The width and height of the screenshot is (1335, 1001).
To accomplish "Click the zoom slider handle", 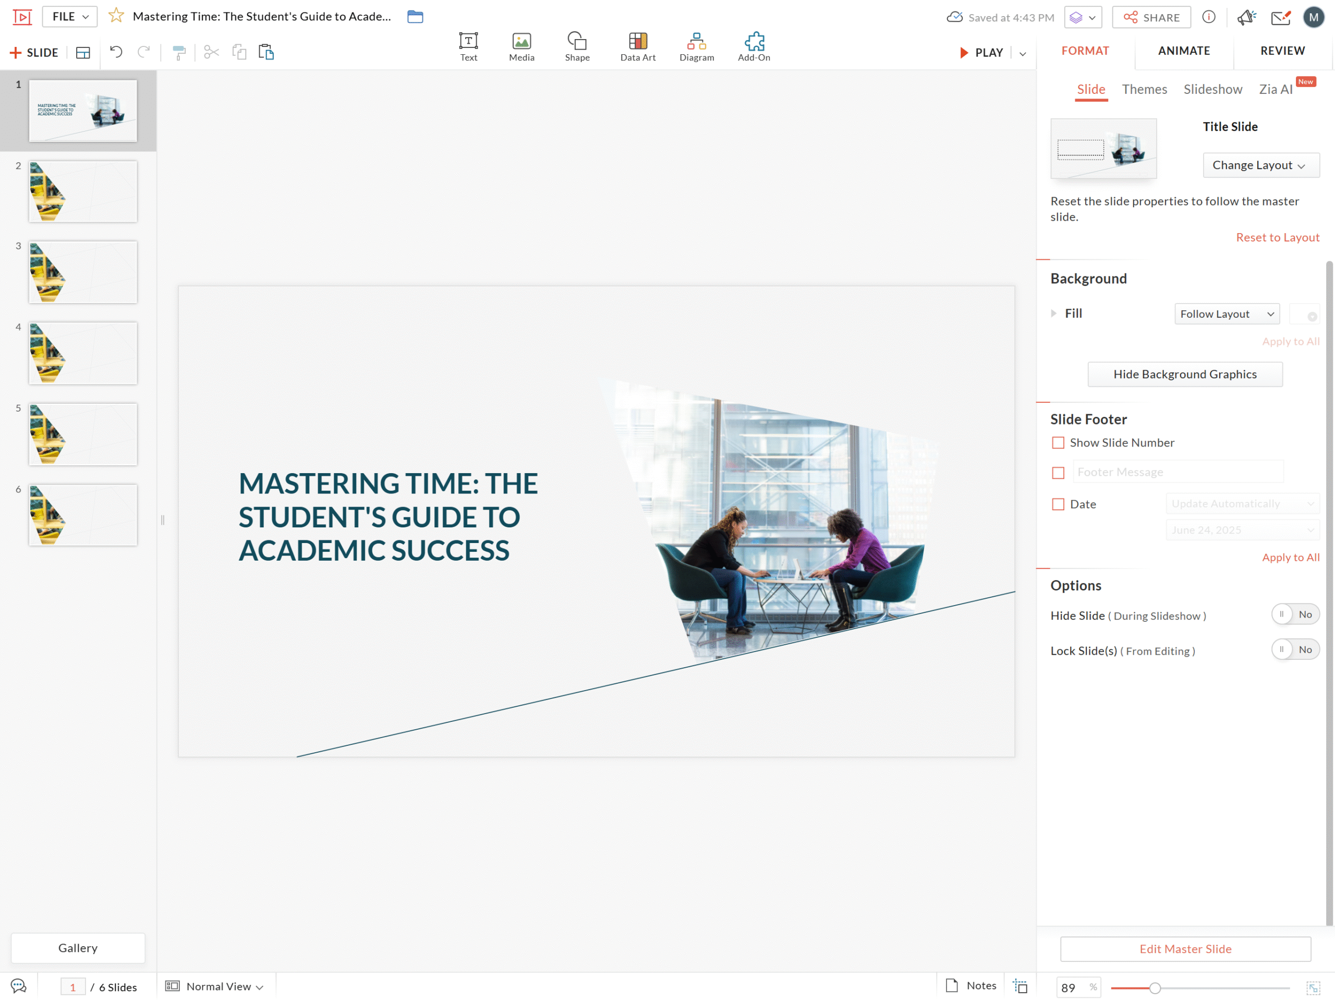I will pyautogui.click(x=1155, y=988).
